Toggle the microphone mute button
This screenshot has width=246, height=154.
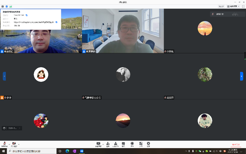click(5, 144)
